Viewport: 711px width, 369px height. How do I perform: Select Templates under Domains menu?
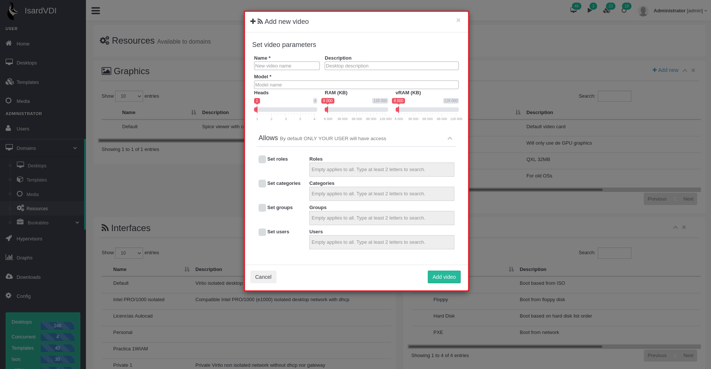pos(37,180)
